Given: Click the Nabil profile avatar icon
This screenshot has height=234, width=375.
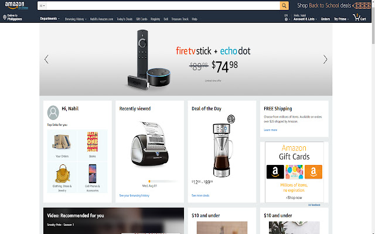Looking at the screenshot, I should (x=53, y=112).
